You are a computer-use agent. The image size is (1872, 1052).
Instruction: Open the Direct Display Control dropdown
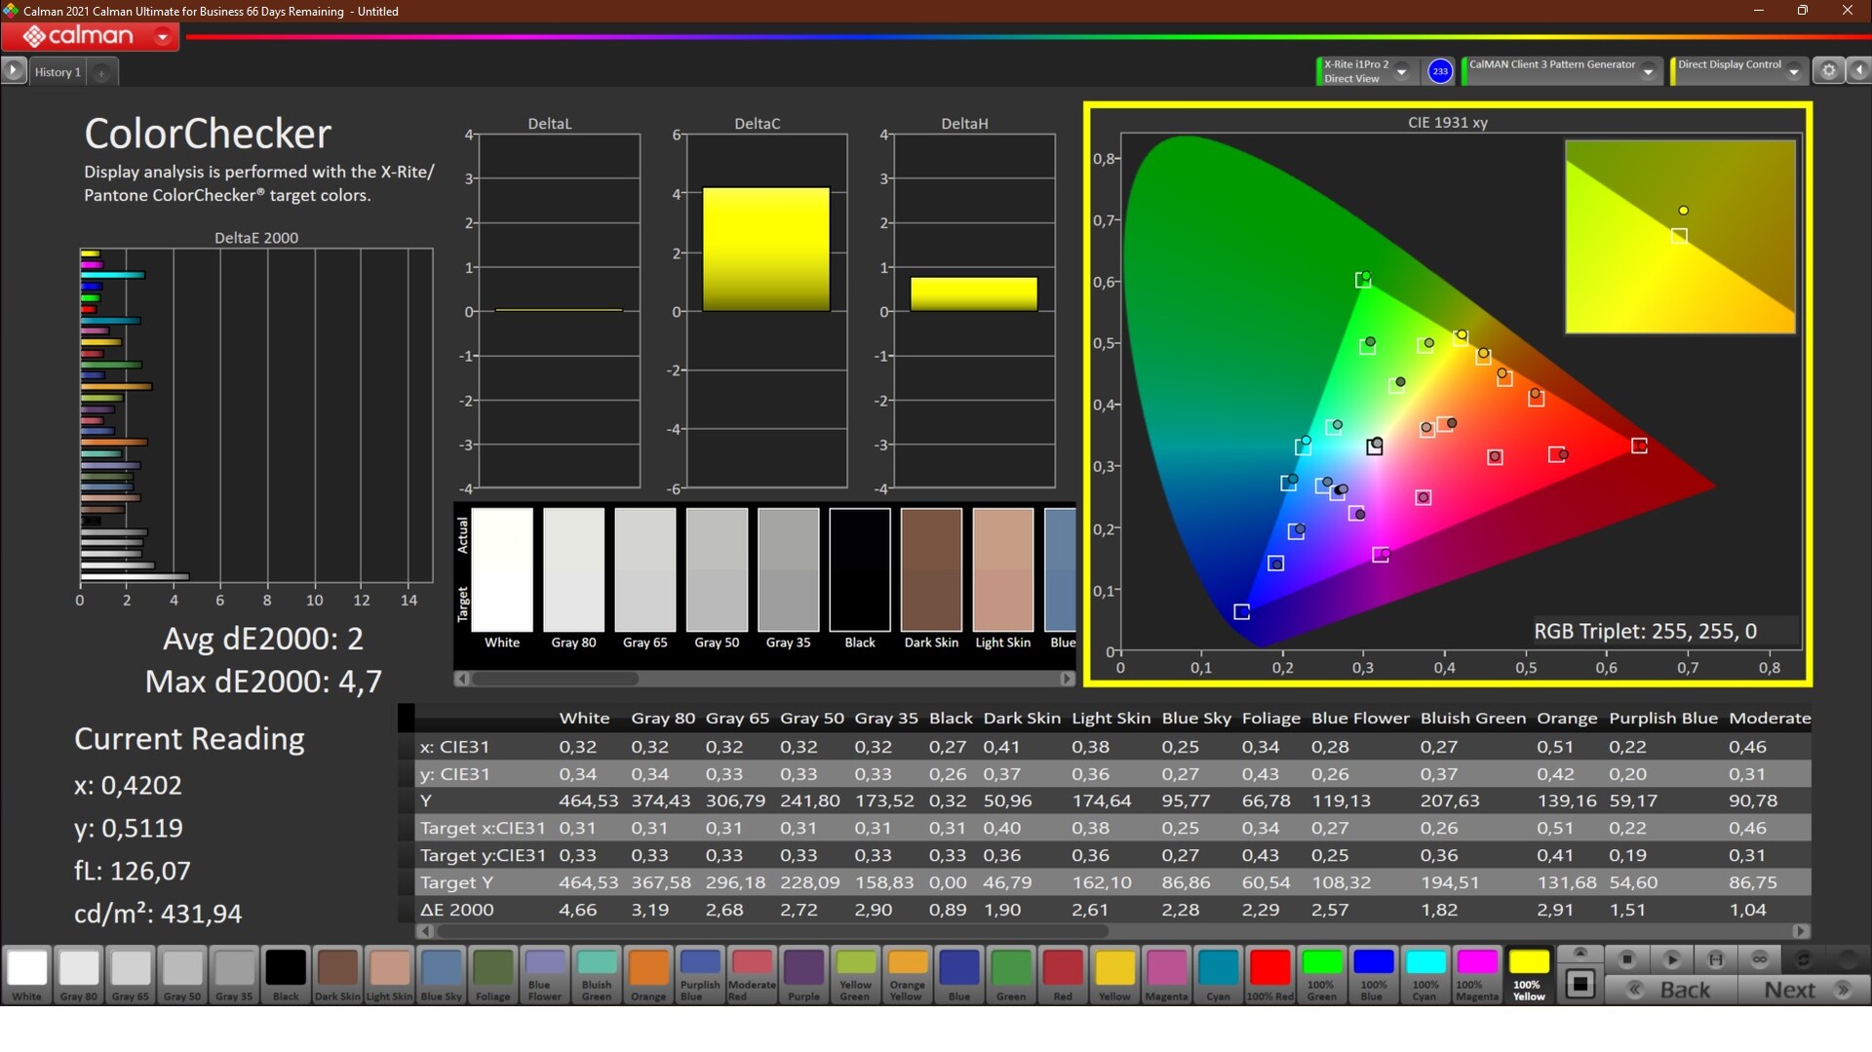tap(1793, 71)
